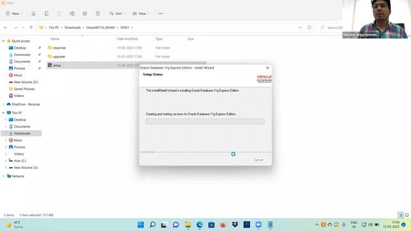
Task: Open Acer (C:) drive in sidebar
Action: pos(20,161)
